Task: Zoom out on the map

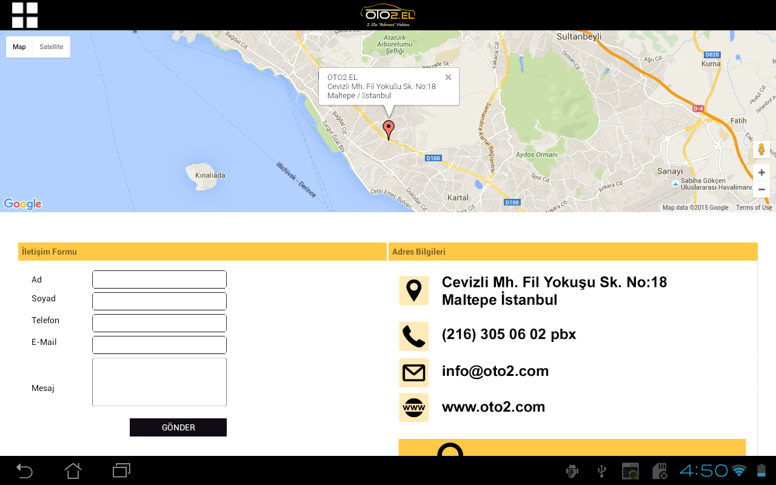Action: (761, 189)
